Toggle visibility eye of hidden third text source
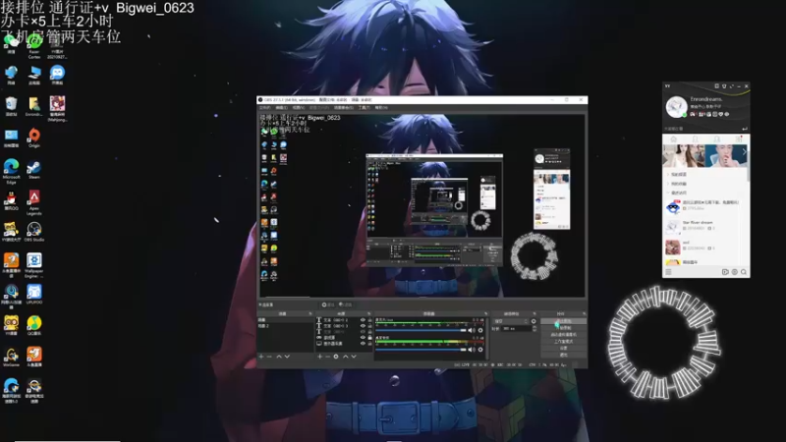Screen dimensions: 786x442 pyautogui.click(x=363, y=332)
